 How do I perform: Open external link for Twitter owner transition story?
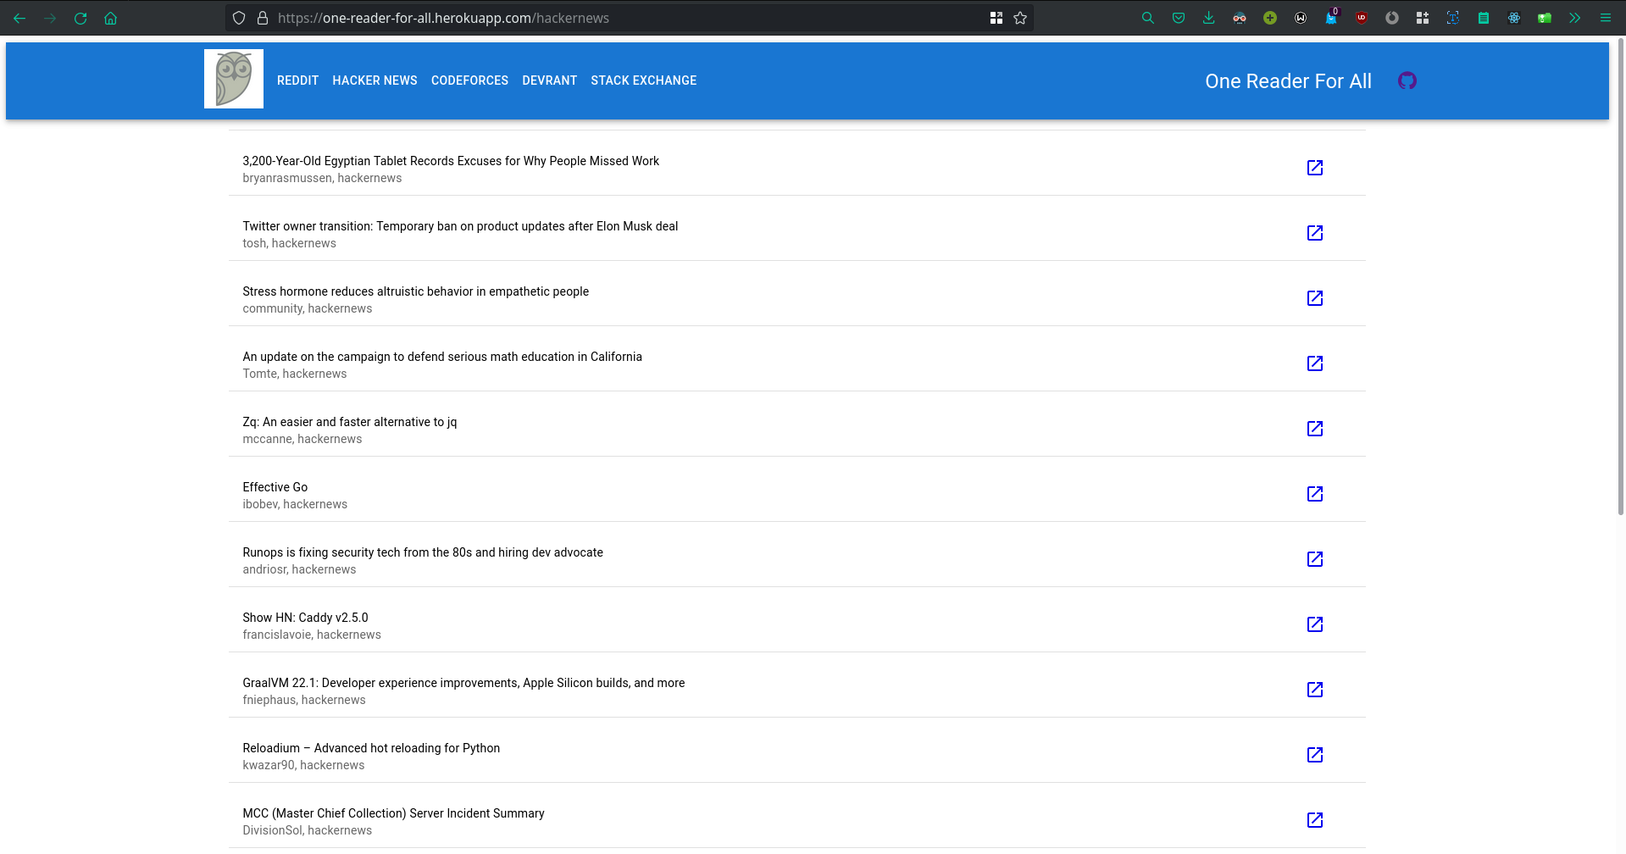(1315, 233)
